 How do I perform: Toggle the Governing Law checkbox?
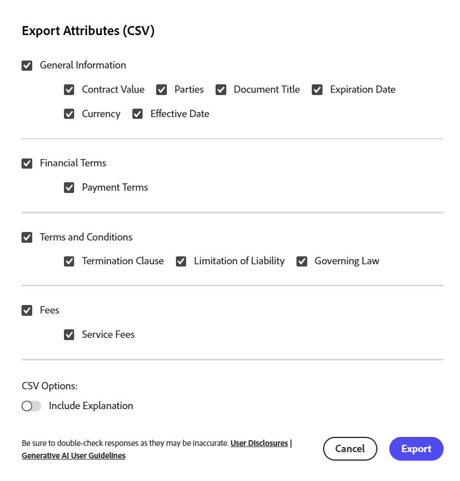302,261
